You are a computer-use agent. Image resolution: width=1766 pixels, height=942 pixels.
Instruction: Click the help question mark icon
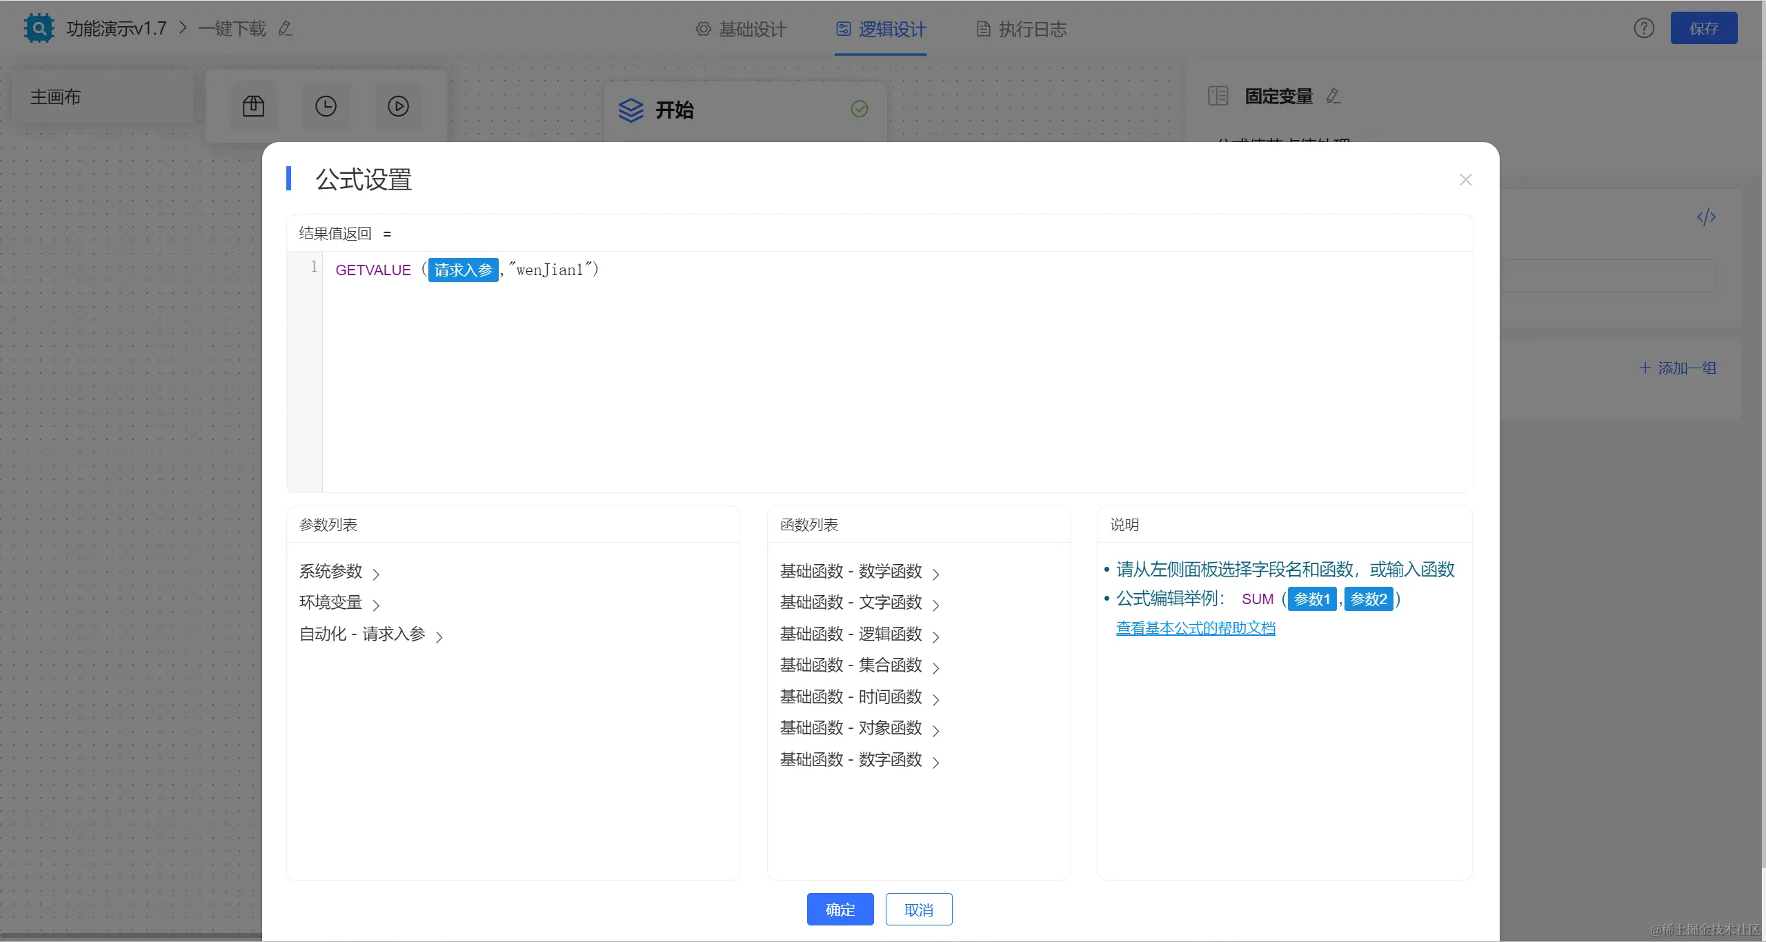[1644, 28]
